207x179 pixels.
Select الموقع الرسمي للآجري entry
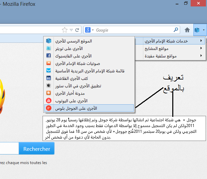(x=89, y=41)
